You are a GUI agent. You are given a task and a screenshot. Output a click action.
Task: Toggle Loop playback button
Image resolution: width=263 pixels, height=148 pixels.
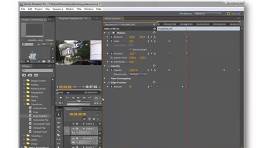point(96,98)
